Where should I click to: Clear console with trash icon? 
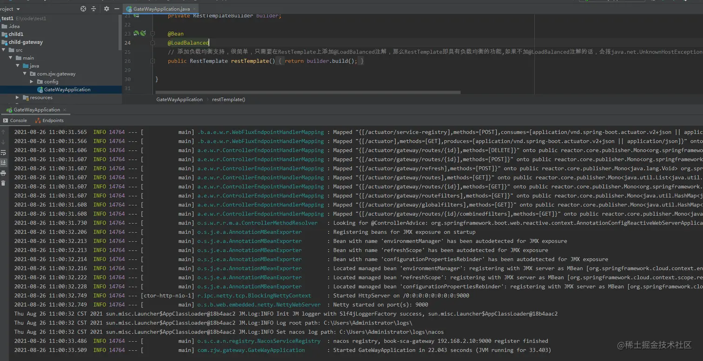(x=3, y=183)
